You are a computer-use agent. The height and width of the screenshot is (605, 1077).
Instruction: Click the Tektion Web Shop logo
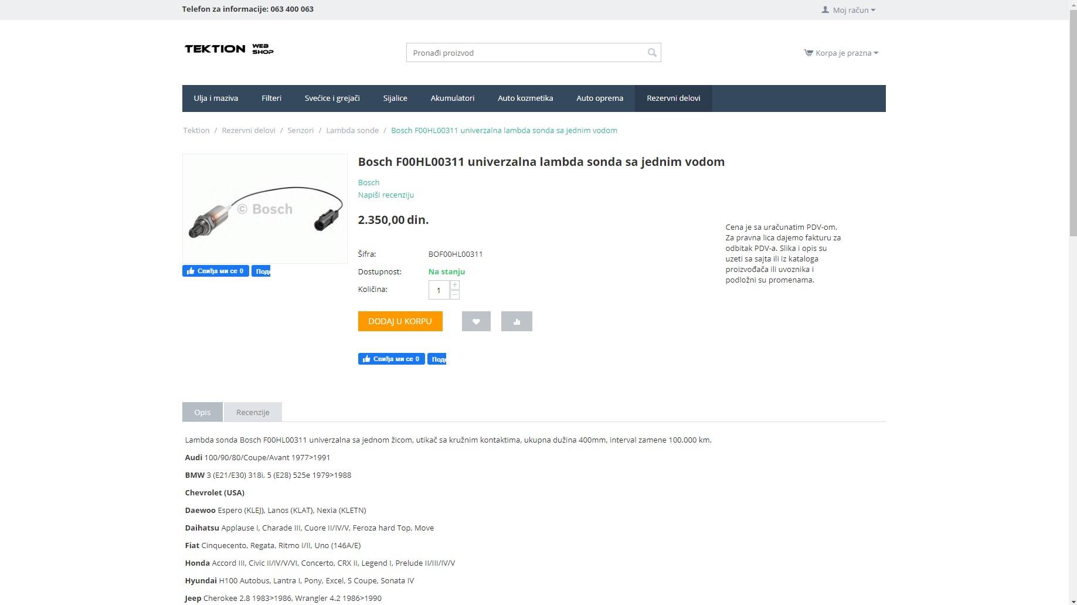[229, 49]
